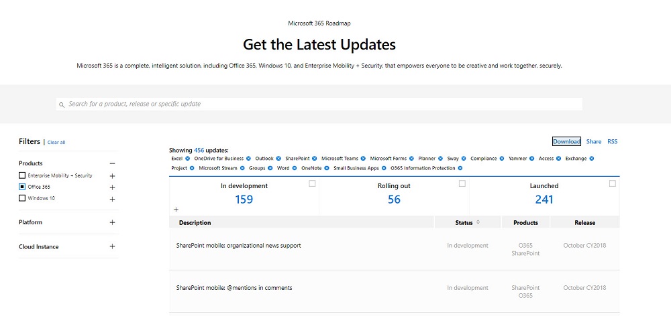Expand the Platform filter section
Image resolution: width=671 pixels, height=316 pixels.
coord(112,222)
